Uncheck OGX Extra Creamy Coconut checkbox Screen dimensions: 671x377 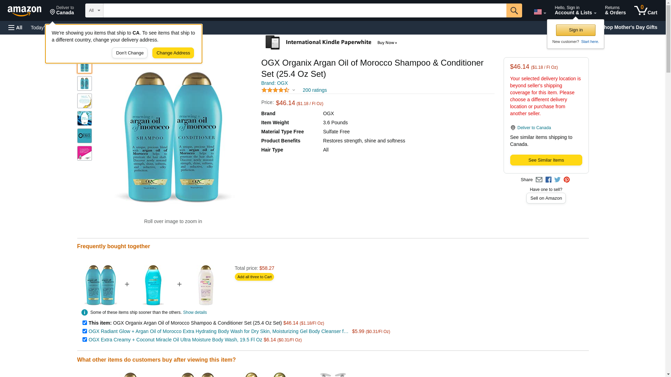point(85,340)
